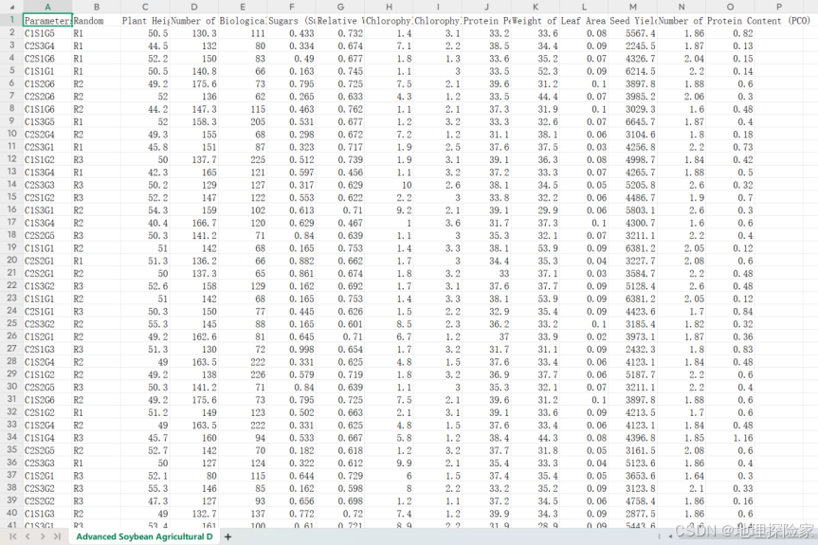
Task: Click chlorophyll value 9.2
Action: tap(390, 210)
